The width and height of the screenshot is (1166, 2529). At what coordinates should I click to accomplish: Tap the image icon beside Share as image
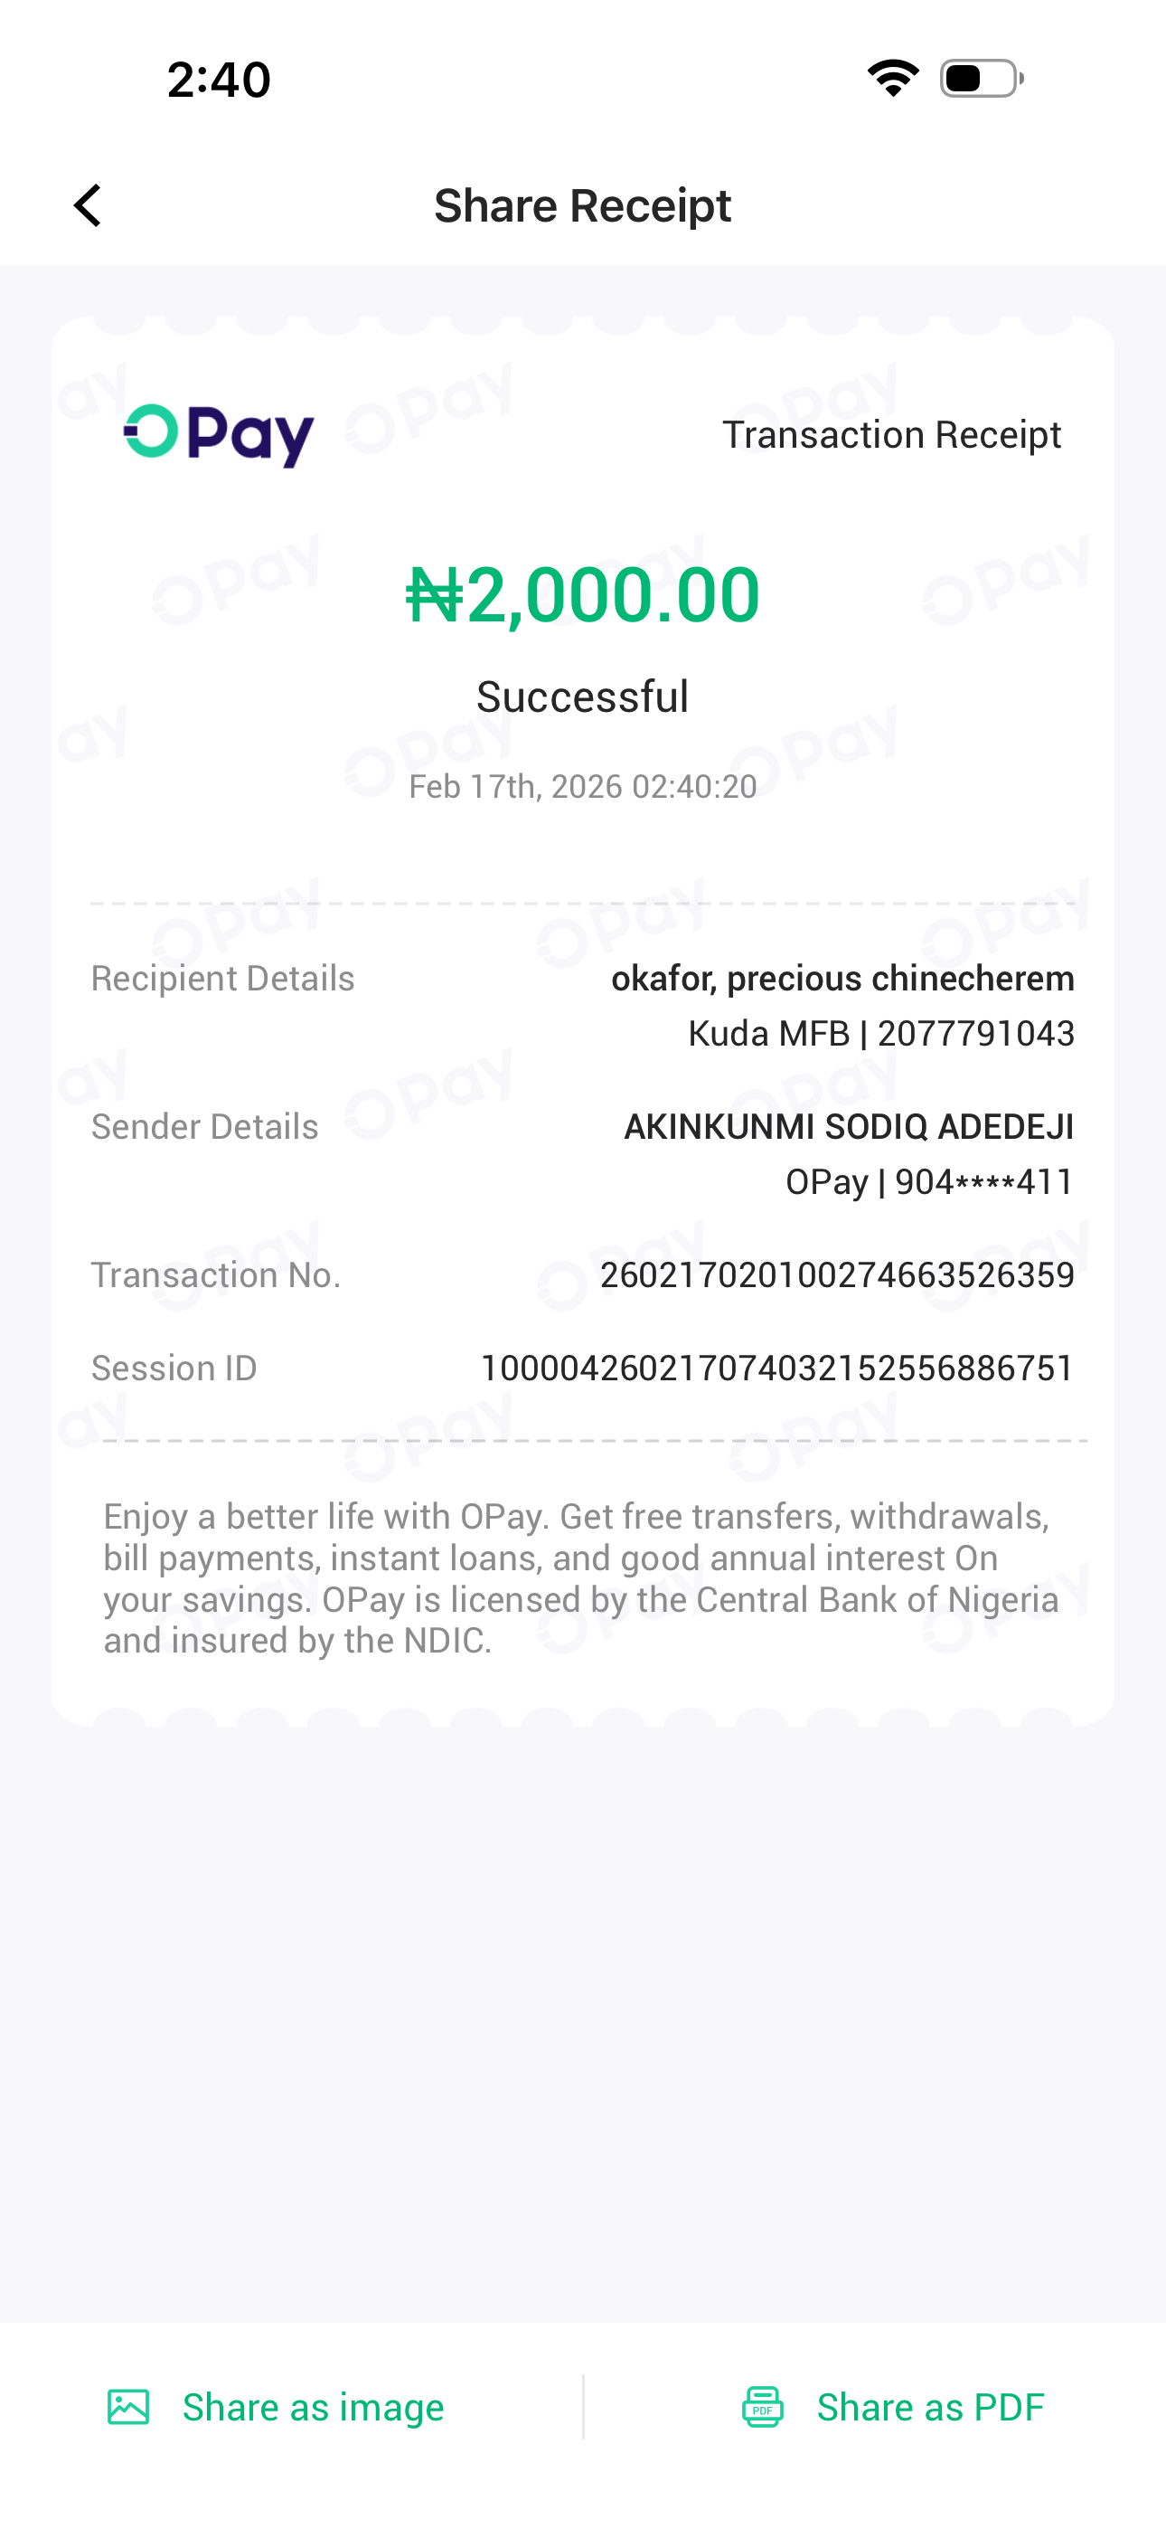pos(128,2407)
